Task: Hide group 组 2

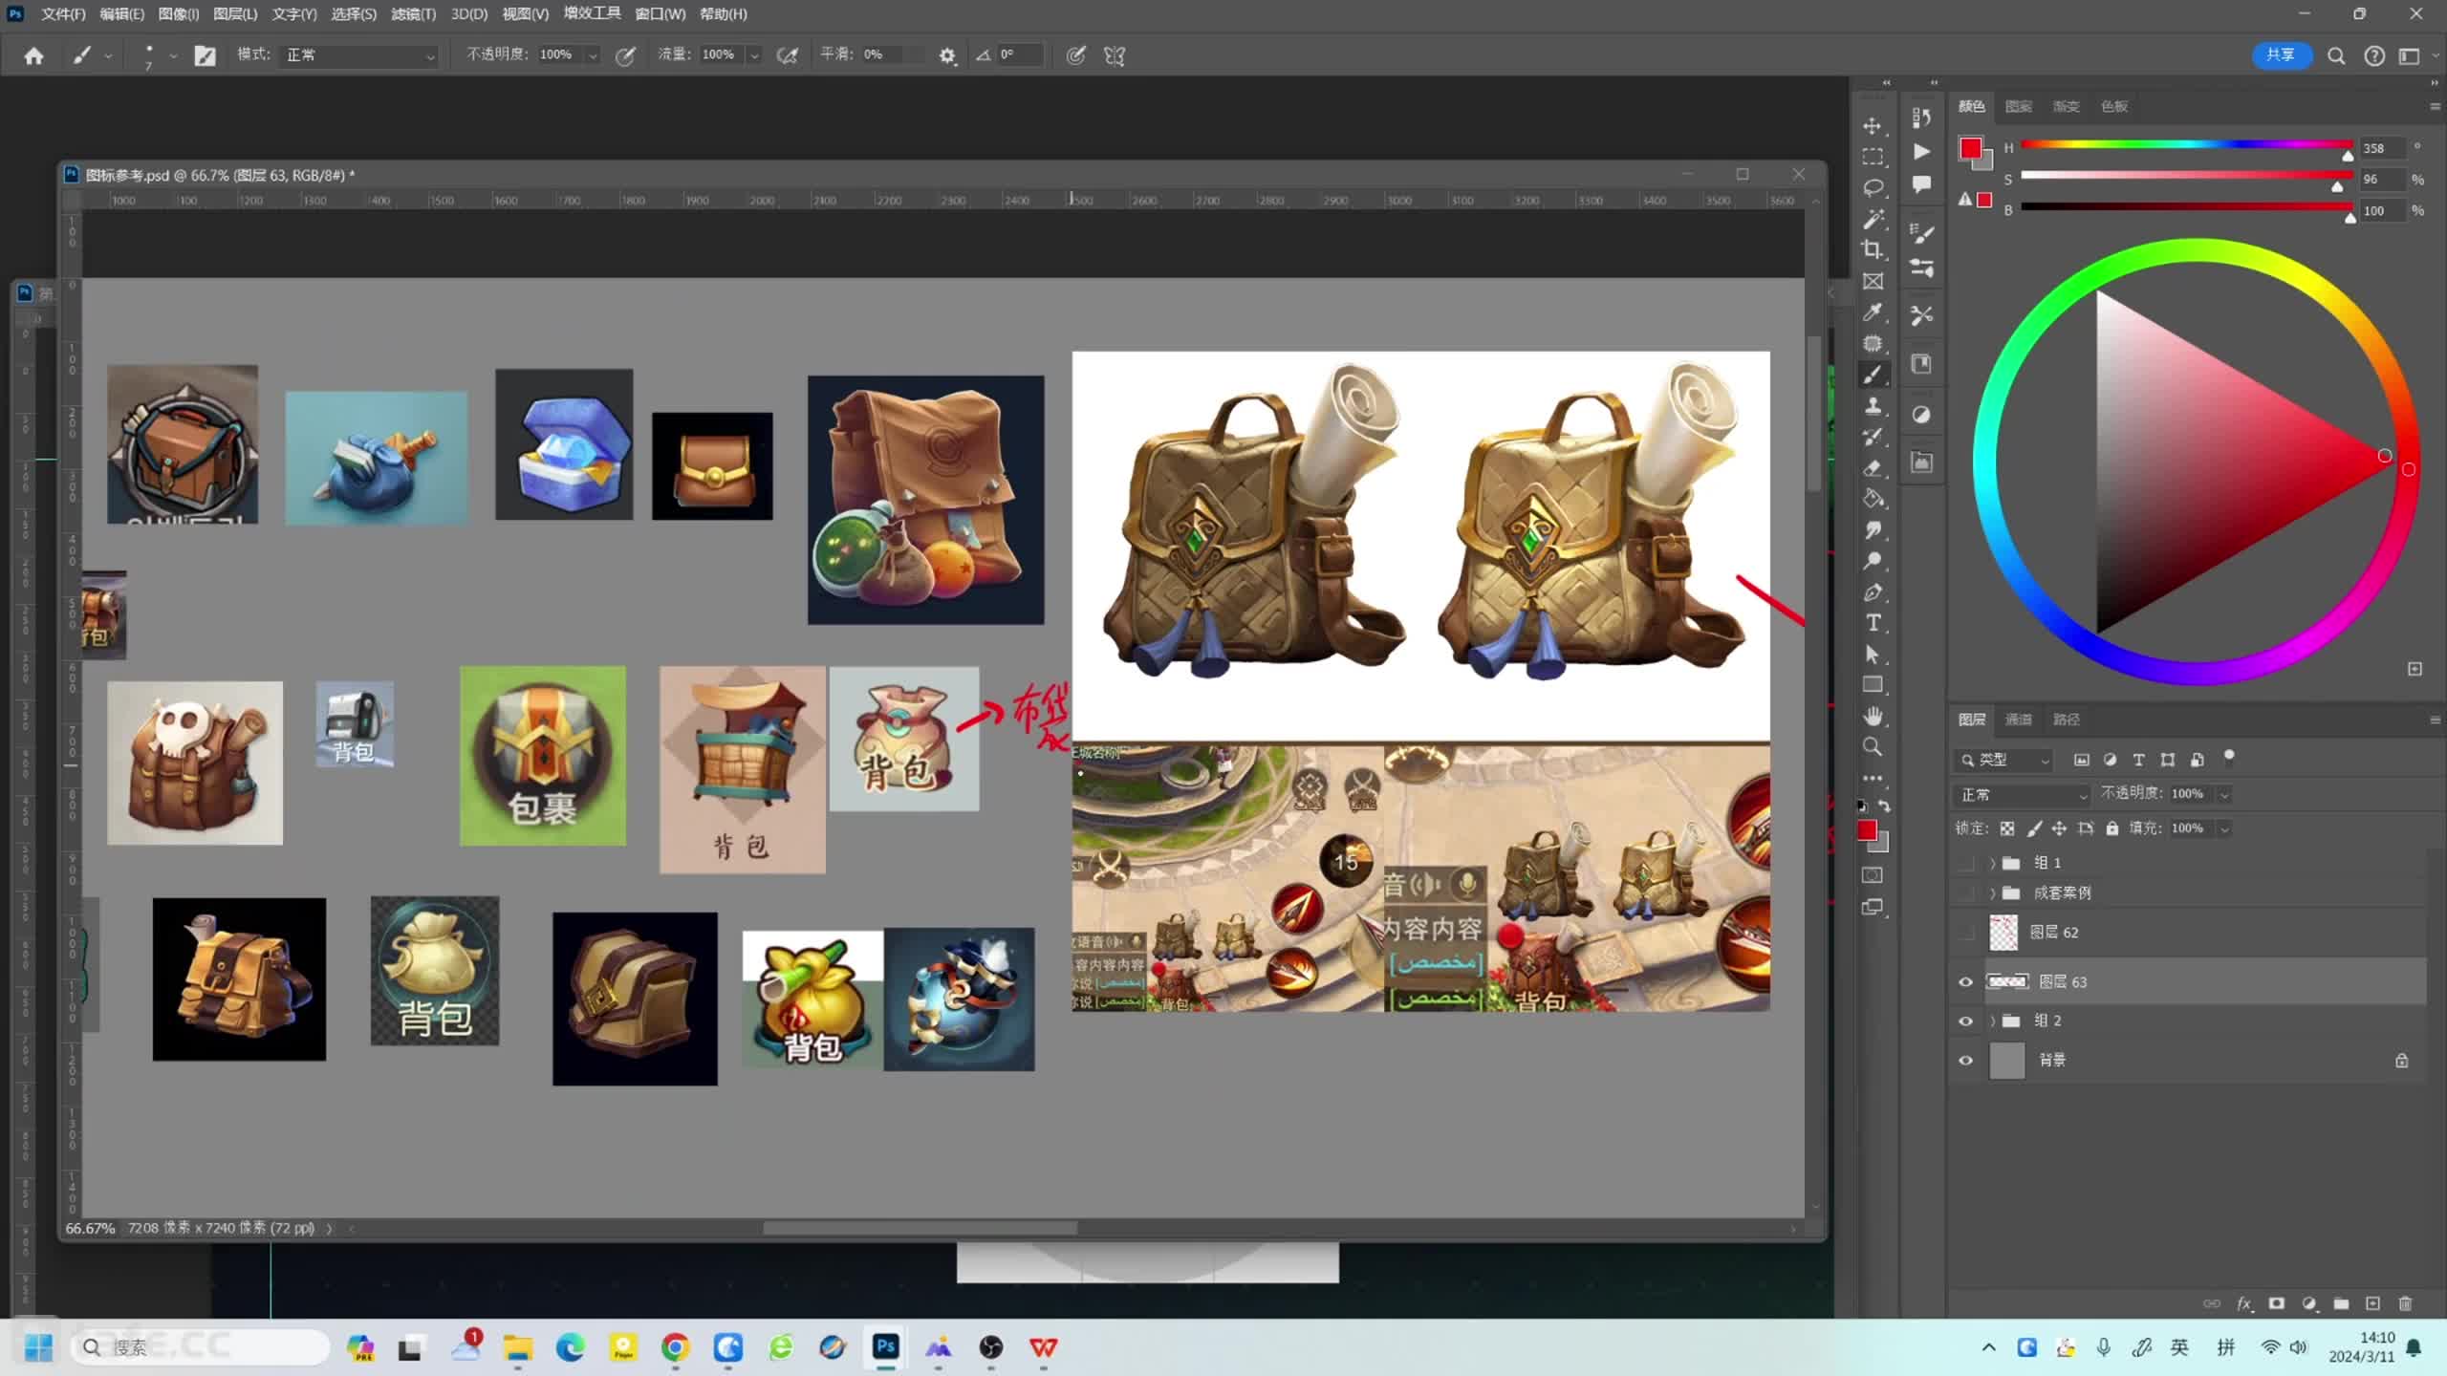Action: click(x=1965, y=1021)
